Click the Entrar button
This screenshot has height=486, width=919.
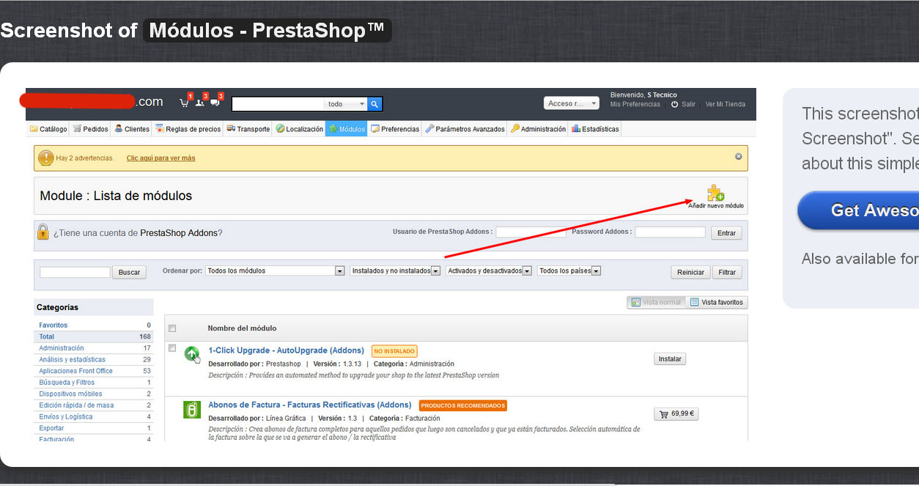click(726, 233)
